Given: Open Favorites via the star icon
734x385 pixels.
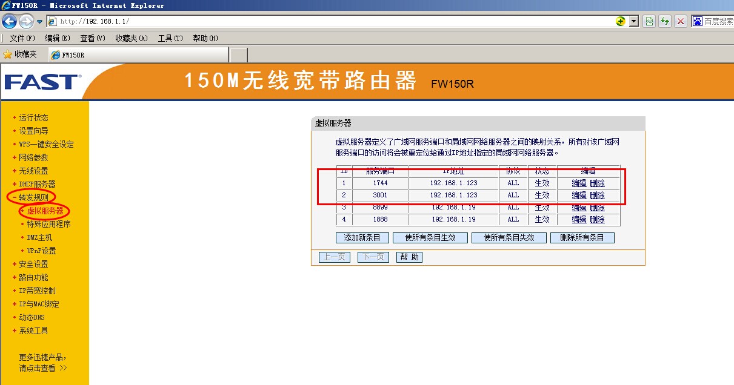Looking at the screenshot, I should (x=8, y=54).
